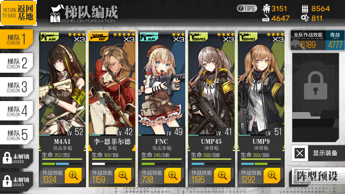Open Lee-Enfield detail magnifier icon
This screenshot has width=345, height=194.
pos(123,176)
